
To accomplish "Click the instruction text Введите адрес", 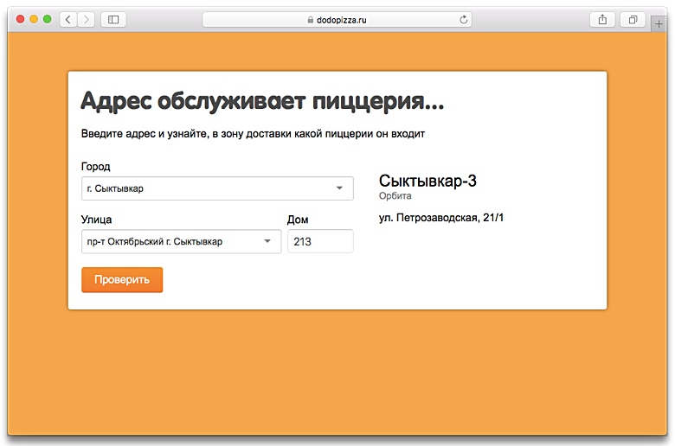I will 253,134.
